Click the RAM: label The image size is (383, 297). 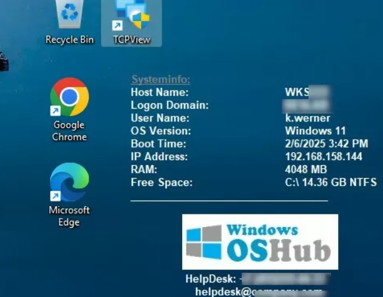click(144, 169)
